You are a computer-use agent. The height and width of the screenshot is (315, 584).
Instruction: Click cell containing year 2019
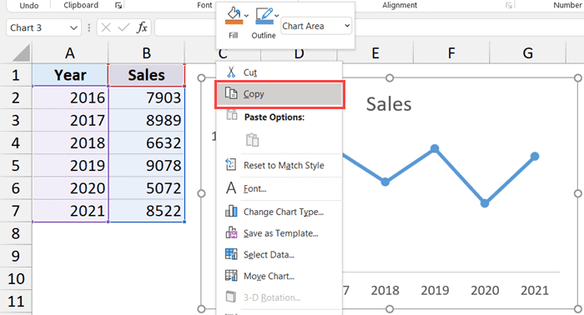coord(70,166)
